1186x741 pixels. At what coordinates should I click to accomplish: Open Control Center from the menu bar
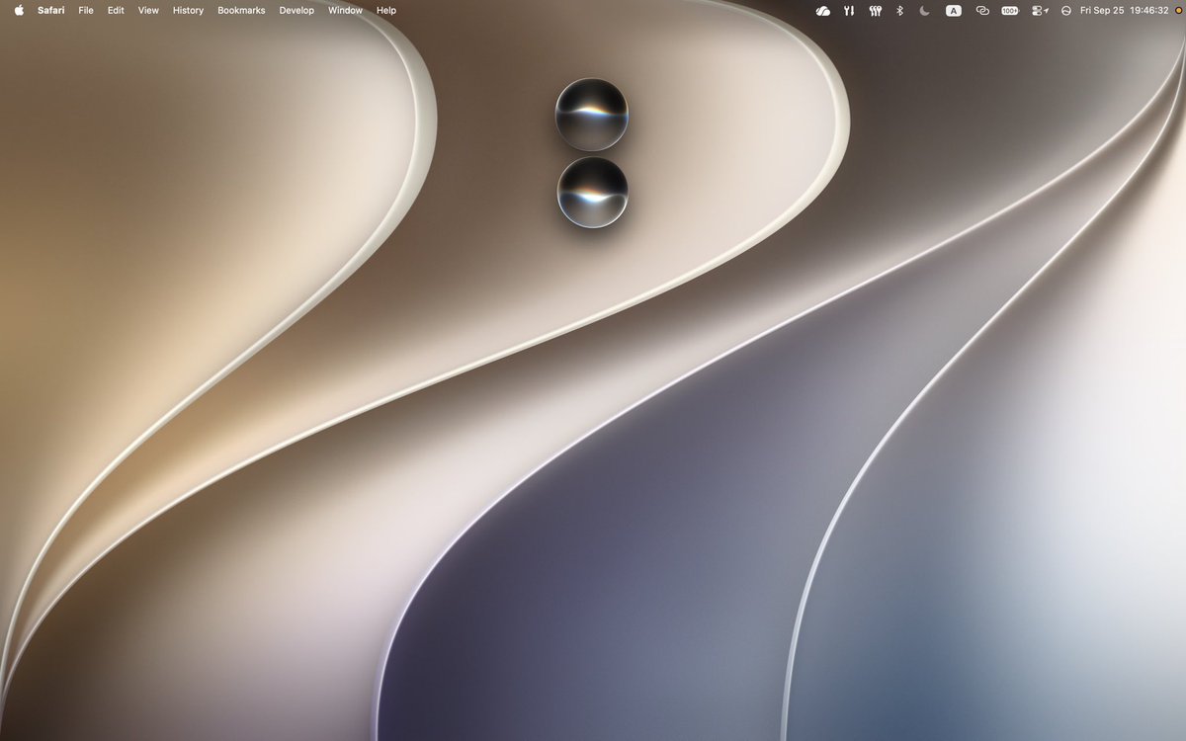(1040, 10)
